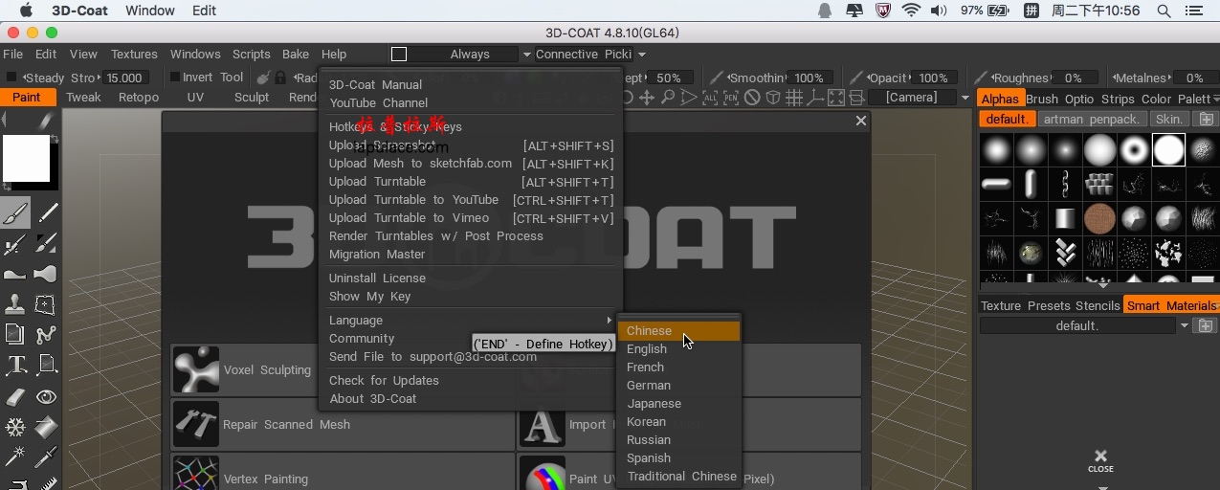Click the eye-shaped Hide tool icon
Screen dimensions: 1220x490
tap(46, 396)
